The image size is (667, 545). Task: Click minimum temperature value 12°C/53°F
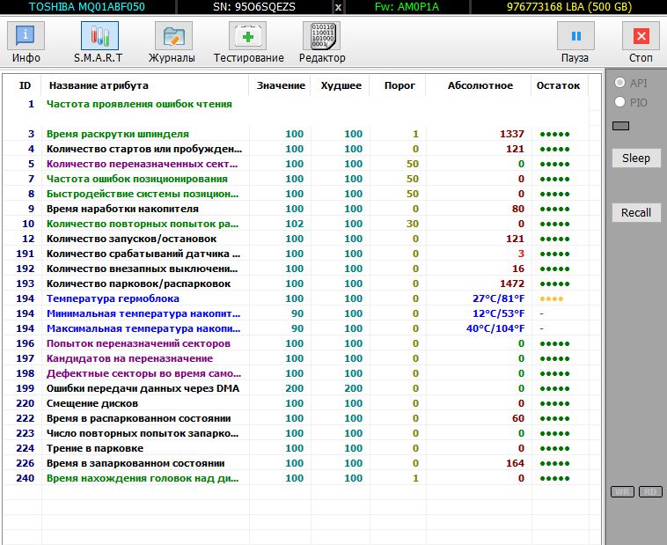coord(499,313)
